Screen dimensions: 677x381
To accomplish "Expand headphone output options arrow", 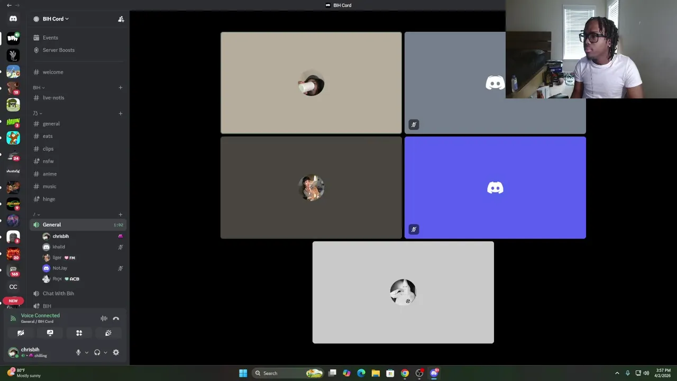I will (x=105, y=352).
